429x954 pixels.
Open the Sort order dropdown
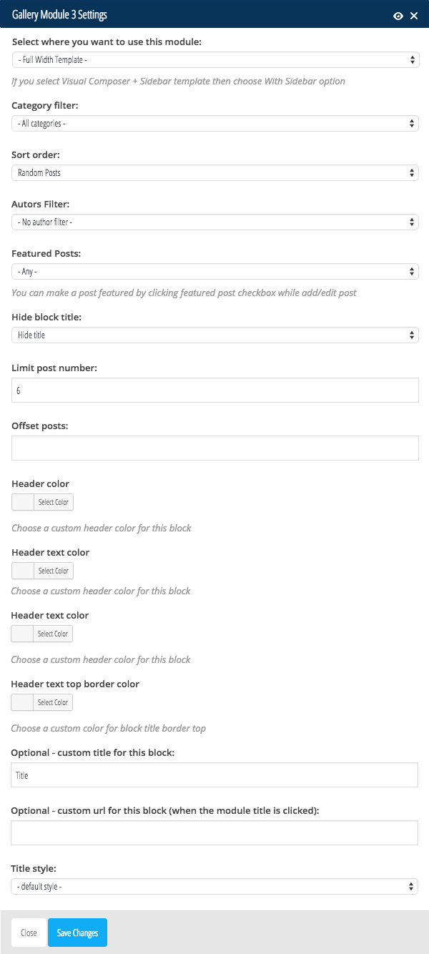pos(214,172)
